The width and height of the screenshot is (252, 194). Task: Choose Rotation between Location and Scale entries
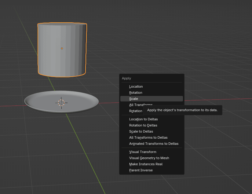click(136, 93)
